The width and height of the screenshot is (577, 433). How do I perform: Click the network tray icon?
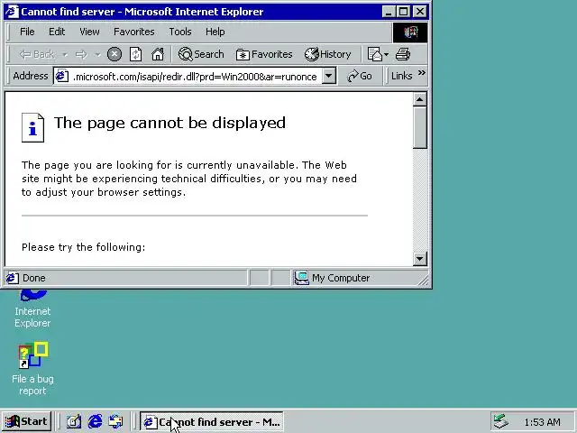click(x=501, y=421)
